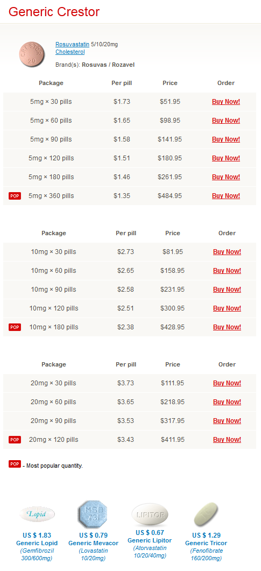Screen dimensions: 261x571
Task: Click POP badge on 20mg × 120 pills row
Action: [x=15, y=440]
